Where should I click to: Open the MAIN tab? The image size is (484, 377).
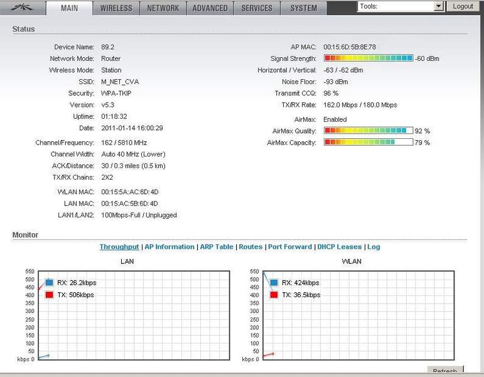click(69, 8)
